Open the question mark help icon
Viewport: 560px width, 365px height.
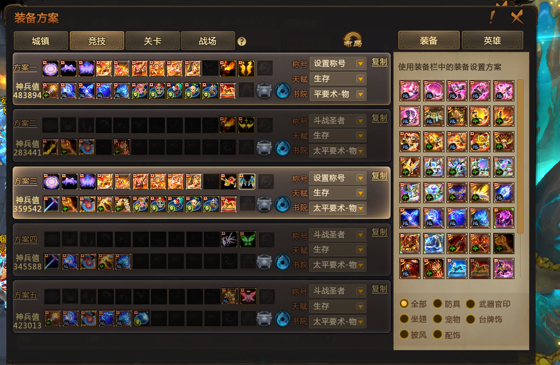(242, 41)
